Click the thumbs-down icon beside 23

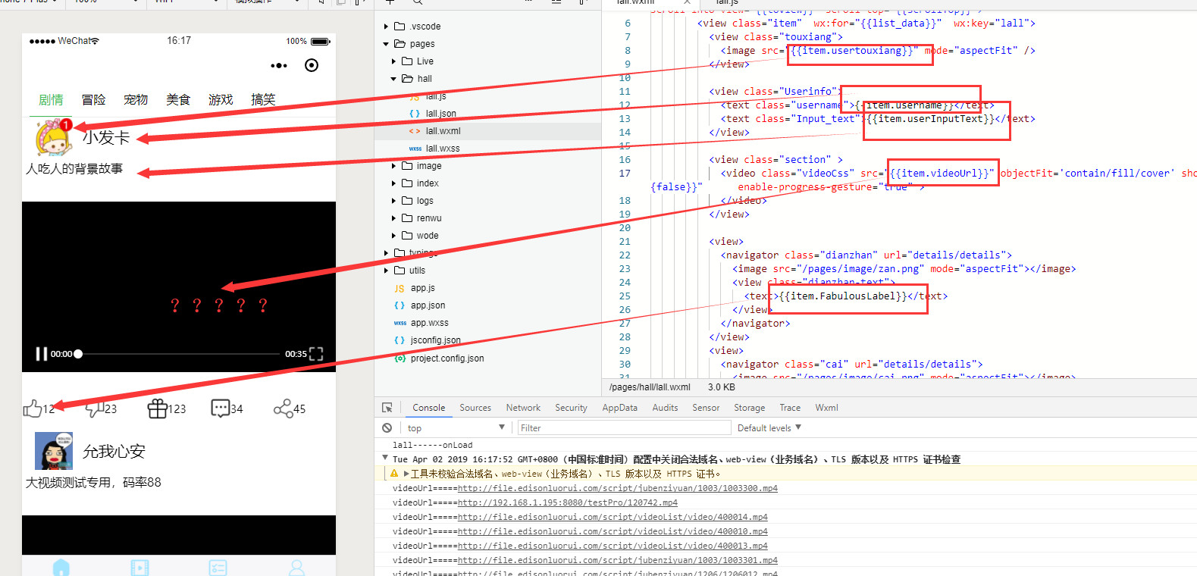point(94,409)
